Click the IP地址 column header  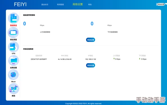[x=91, y=56]
